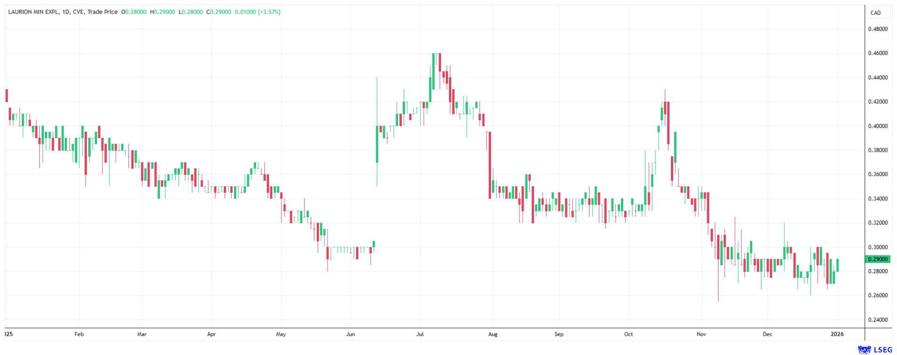Click the green 0.29000 current price tag
897x355 pixels.
tap(877, 259)
